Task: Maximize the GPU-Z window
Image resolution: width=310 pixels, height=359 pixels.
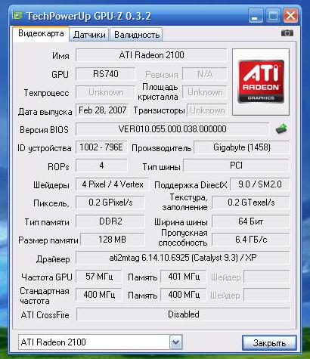Action: [x=273, y=16]
